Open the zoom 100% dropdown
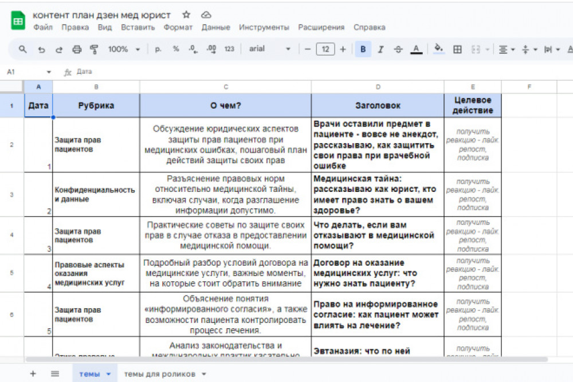Image resolution: width=573 pixels, height=382 pixels. pyautogui.click(x=124, y=49)
